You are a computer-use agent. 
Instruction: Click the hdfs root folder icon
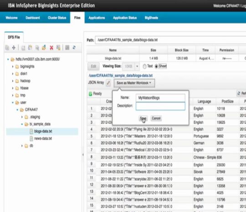(x=13, y=60)
